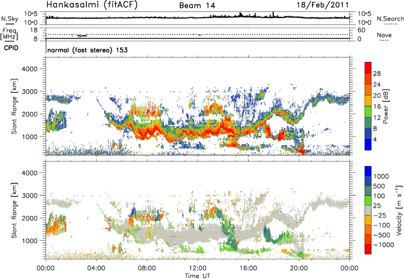Pick the yellow -100 to -25 Velocity segment
The image size is (404, 279).
click(x=368, y=220)
